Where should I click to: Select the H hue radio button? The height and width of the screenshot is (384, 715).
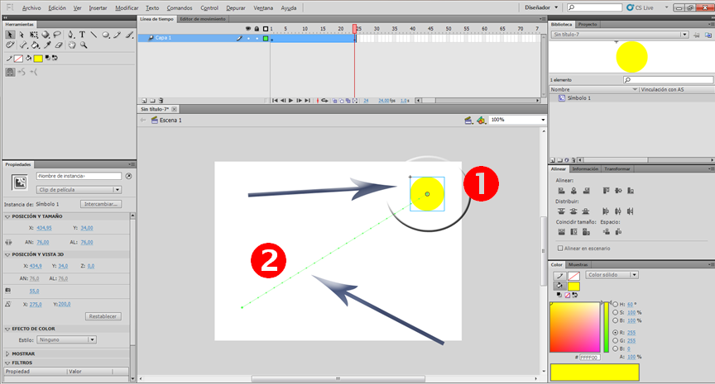[x=616, y=305]
